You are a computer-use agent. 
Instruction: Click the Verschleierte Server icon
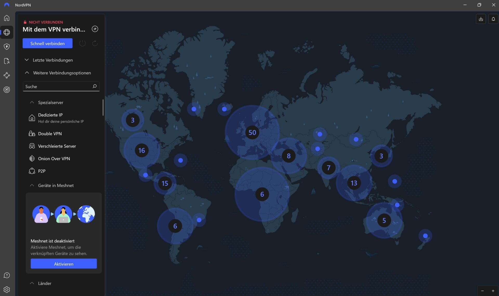[32, 146]
